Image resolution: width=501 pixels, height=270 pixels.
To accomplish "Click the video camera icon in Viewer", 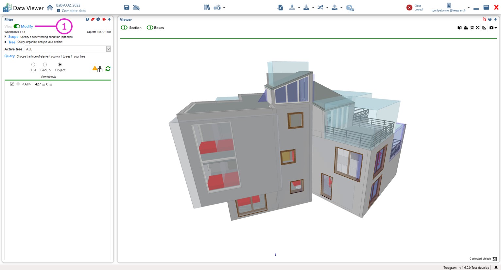I will tap(466, 28).
